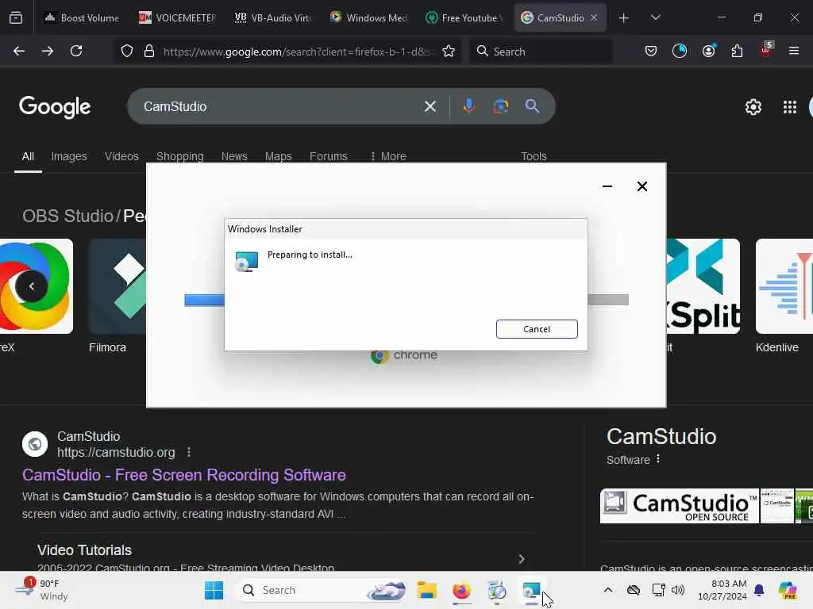
Task: Click the Firefox toolbar Search field
Action: [541, 52]
